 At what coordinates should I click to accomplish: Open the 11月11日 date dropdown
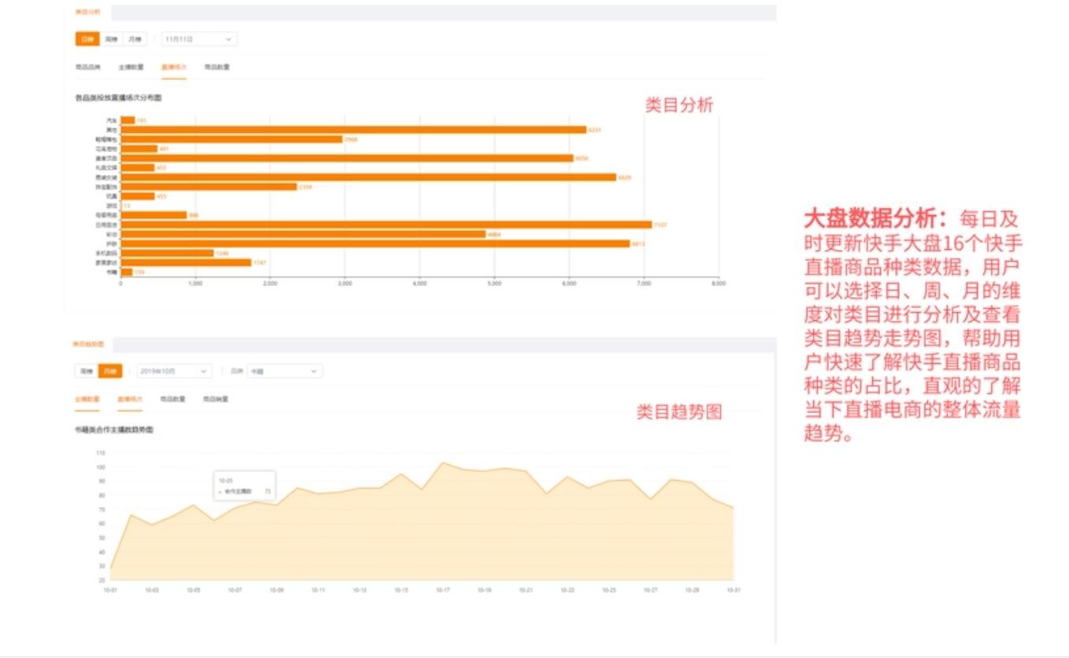[x=199, y=38]
